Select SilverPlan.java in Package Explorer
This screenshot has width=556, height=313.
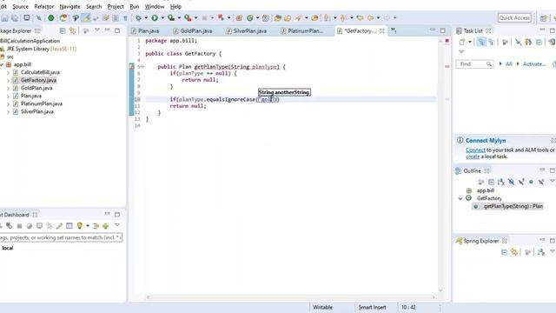pos(36,111)
